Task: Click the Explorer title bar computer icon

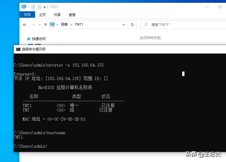Action: pyautogui.click(x=24, y=7)
